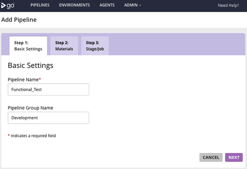The width and height of the screenshot is (247, 169).
Task: Open the PIPELINES menu item
Action: 40,5
